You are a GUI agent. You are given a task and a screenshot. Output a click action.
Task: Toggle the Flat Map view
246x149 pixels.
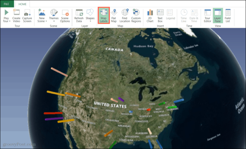coord(114,15)
